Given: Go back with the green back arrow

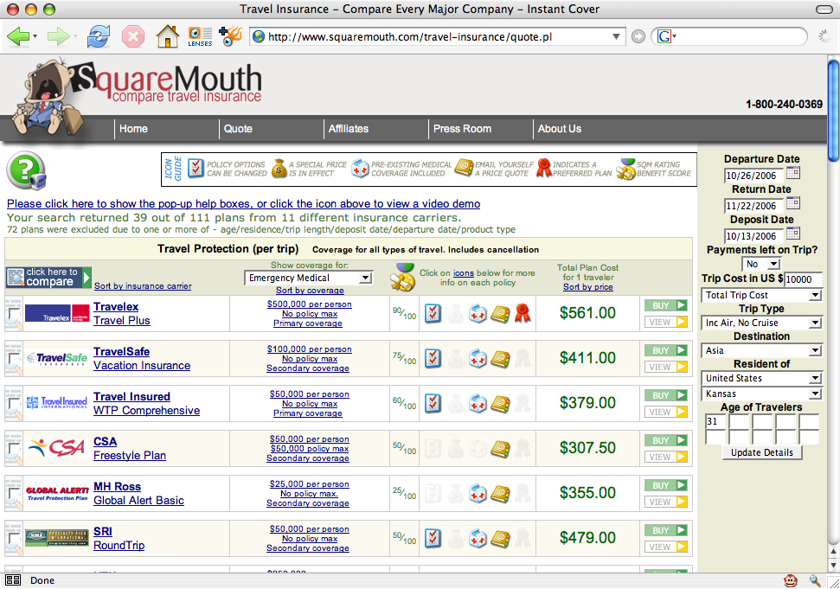Looking at the screenshot, I should (x=17, y=37).
